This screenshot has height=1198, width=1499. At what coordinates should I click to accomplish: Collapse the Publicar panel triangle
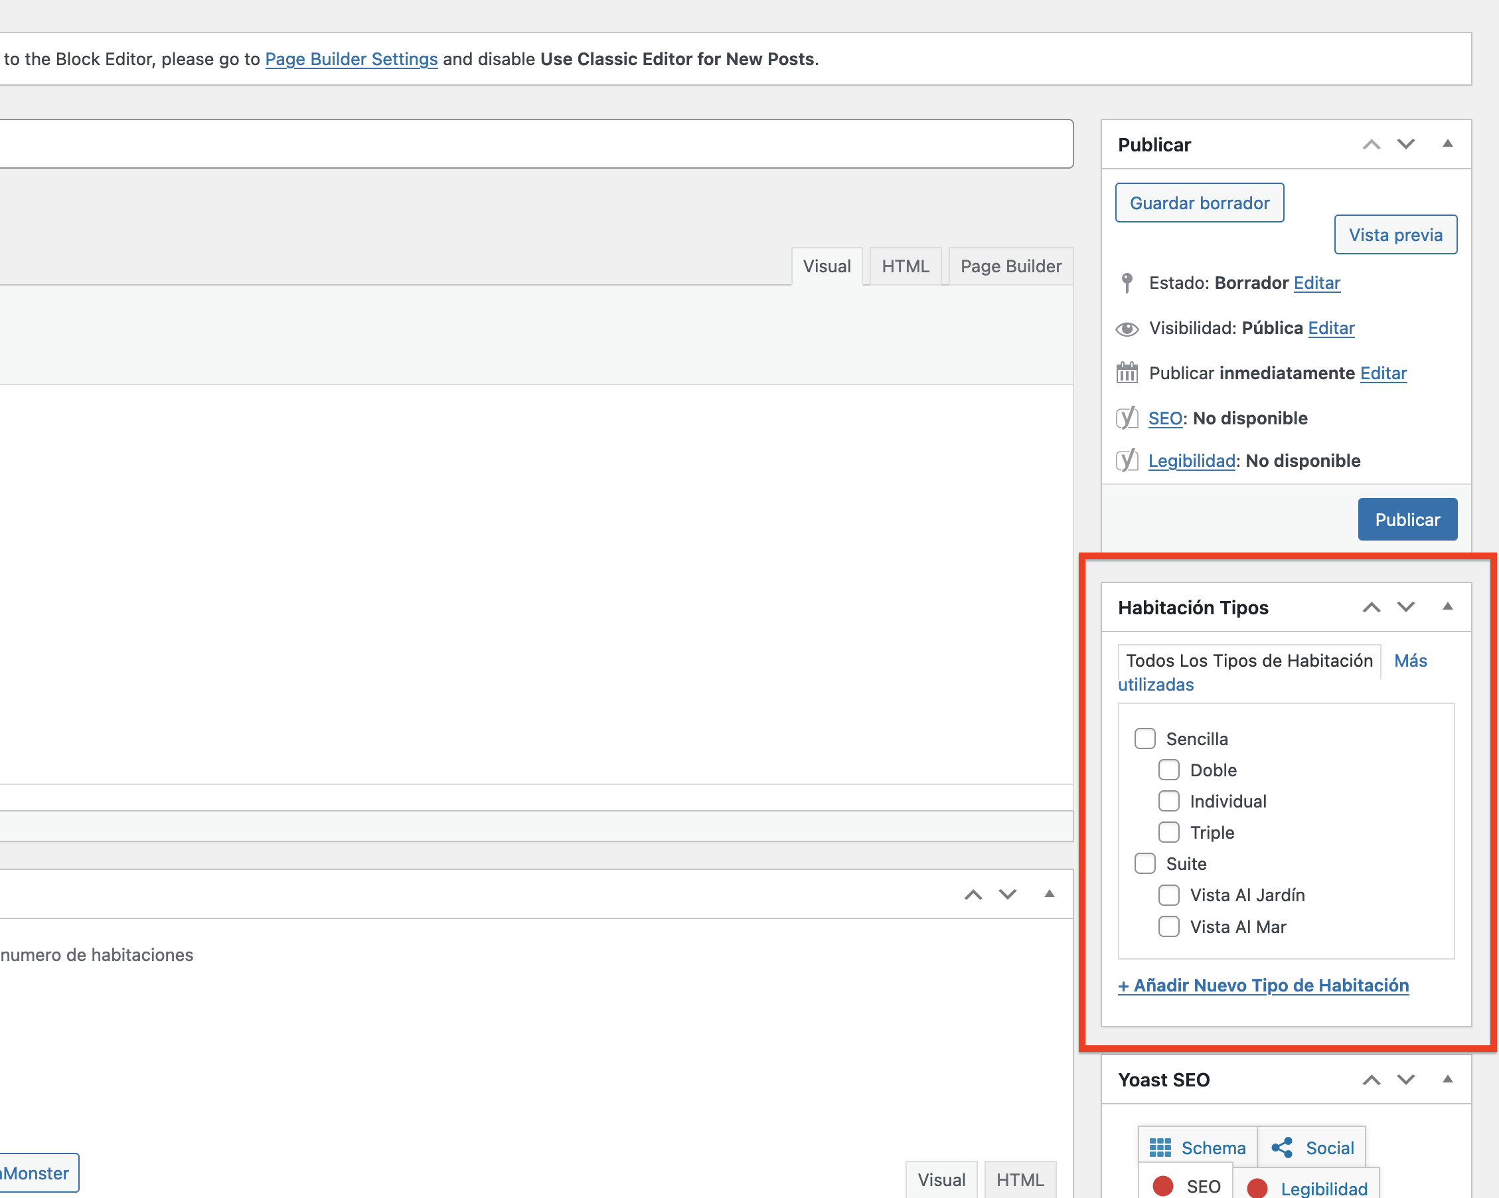[1447, 144]
